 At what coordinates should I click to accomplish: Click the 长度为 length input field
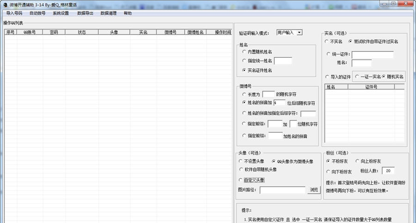(268, 94)
